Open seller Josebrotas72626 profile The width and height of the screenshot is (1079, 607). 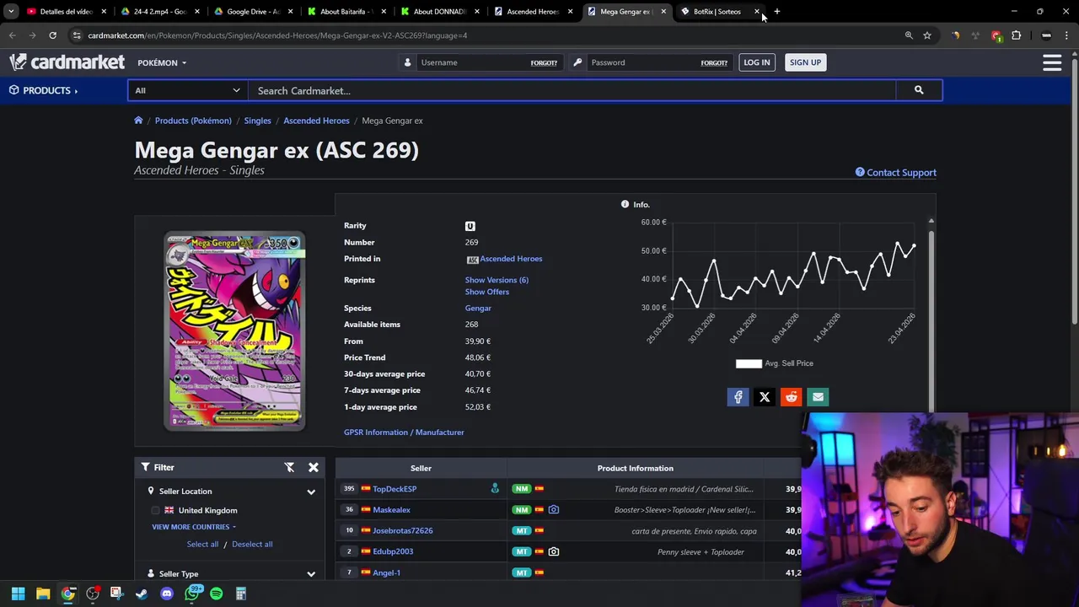[x=403, y=531]
